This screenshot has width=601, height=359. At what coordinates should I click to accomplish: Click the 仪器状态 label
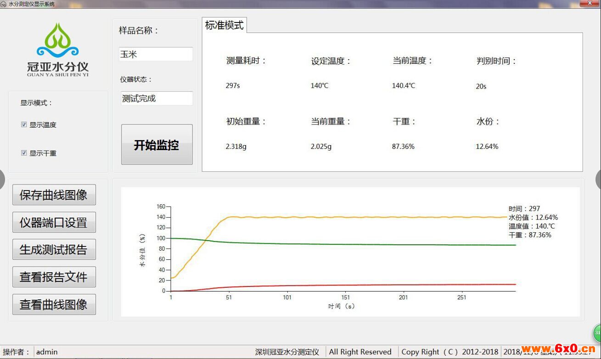pos(136,79)
